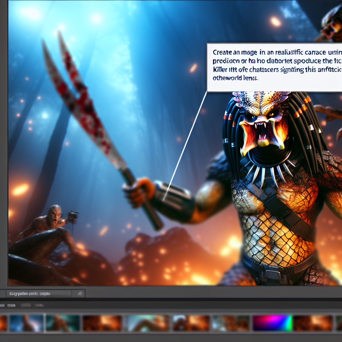
Task: Open the orange creature thumbnail beside cyan one
Action: [191, 323]
